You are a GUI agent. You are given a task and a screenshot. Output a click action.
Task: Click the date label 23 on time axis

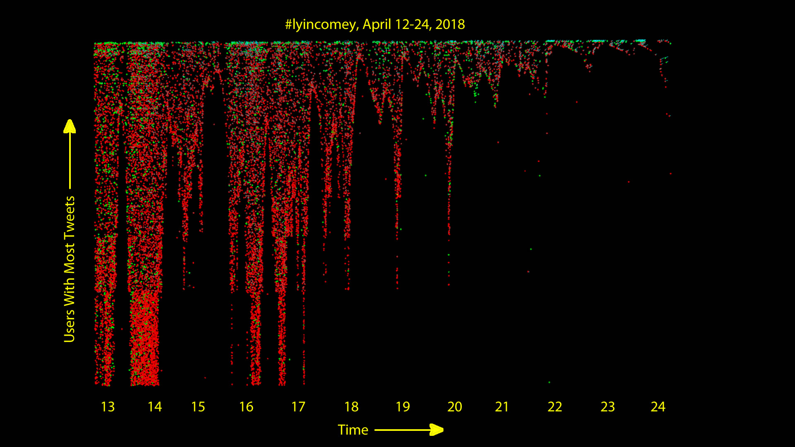pos(607,407)
